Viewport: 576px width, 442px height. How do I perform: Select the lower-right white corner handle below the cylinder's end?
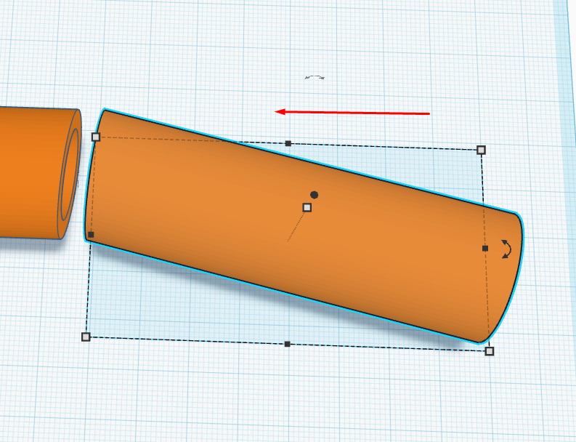coord(490,351)
